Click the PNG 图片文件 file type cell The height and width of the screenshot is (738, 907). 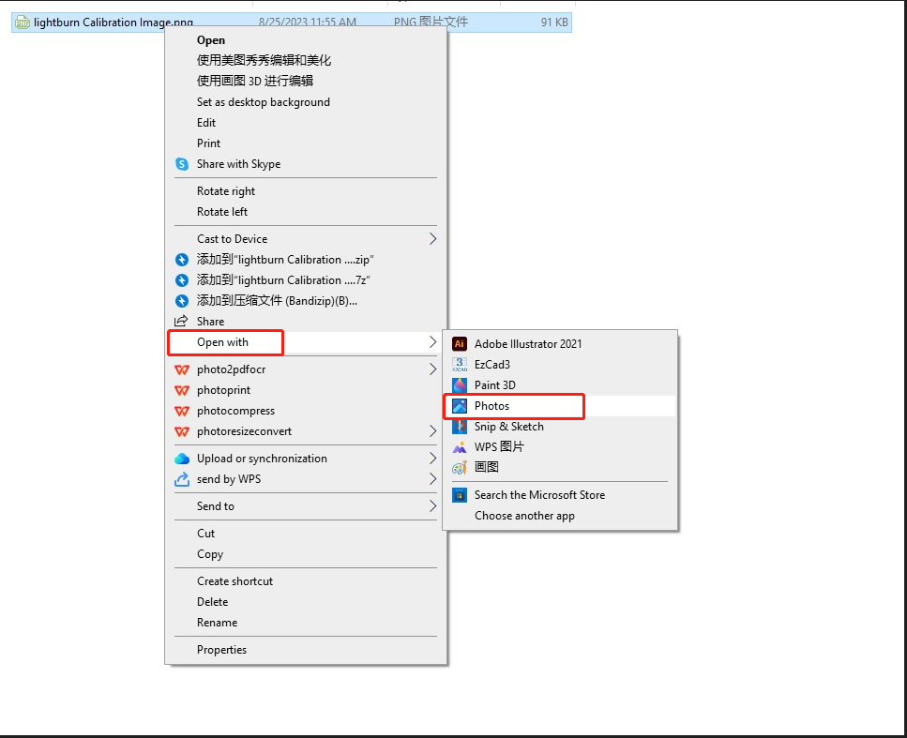[x=431, y=23]
